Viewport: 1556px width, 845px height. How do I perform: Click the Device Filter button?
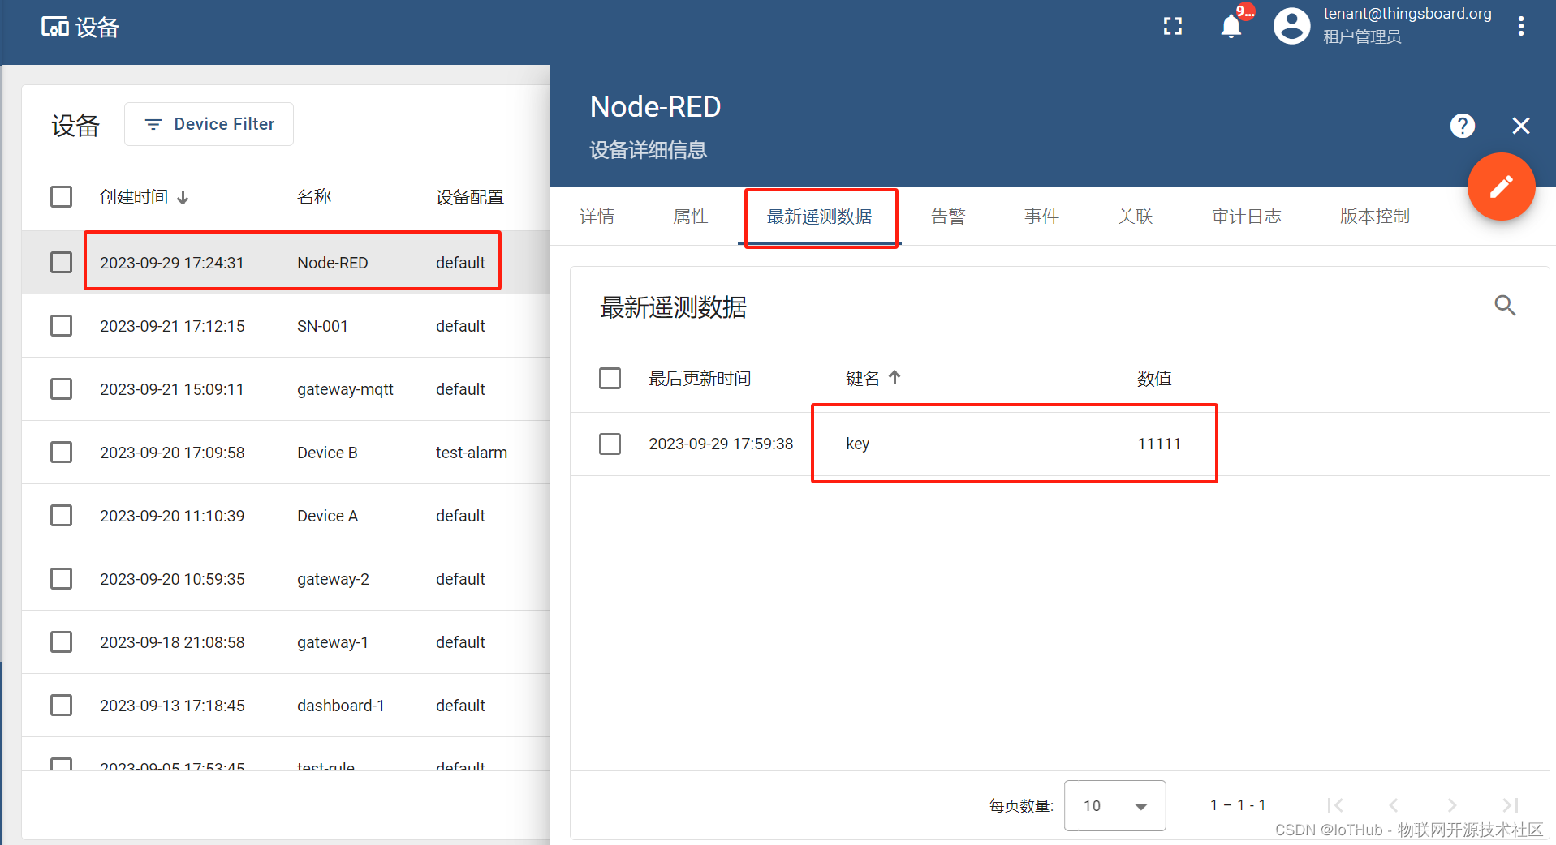[x=209, y=124]
